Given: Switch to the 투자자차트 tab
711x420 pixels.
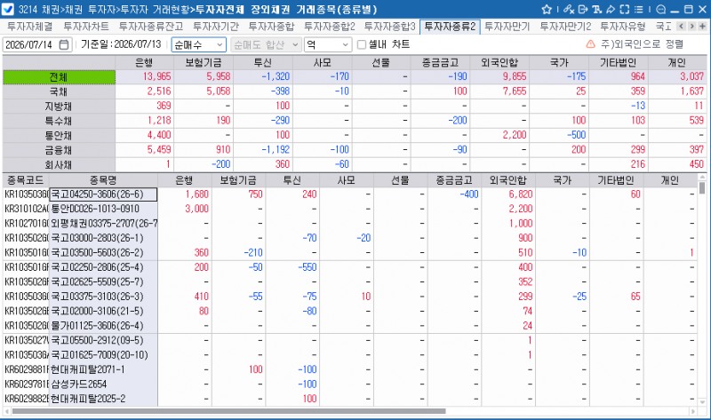Looking at the screenshot, I should pos(86,27).
